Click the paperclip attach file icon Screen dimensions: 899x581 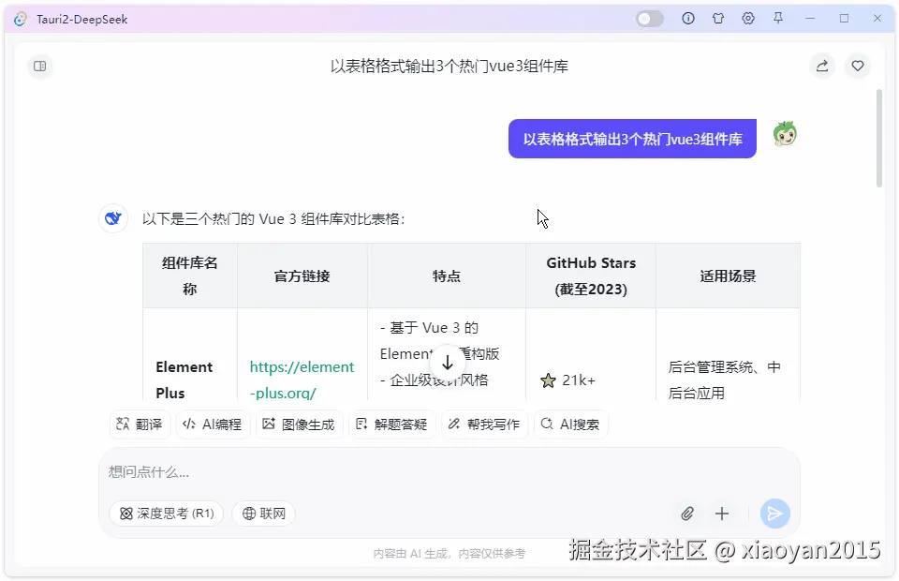coord(687,514)
